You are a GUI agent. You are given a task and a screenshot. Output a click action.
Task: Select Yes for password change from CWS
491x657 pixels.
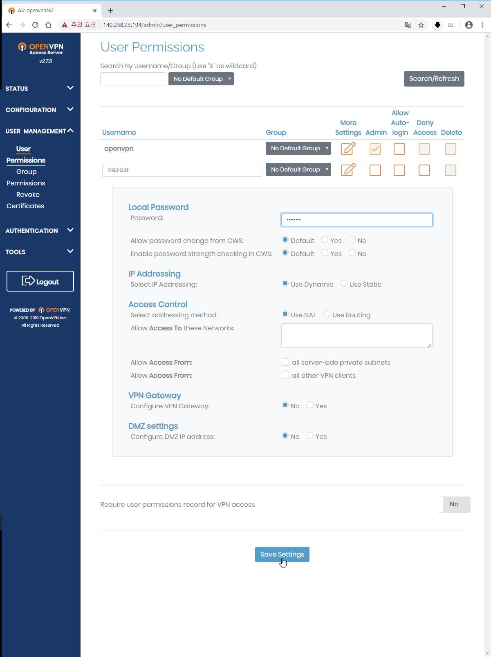[325, 240]
